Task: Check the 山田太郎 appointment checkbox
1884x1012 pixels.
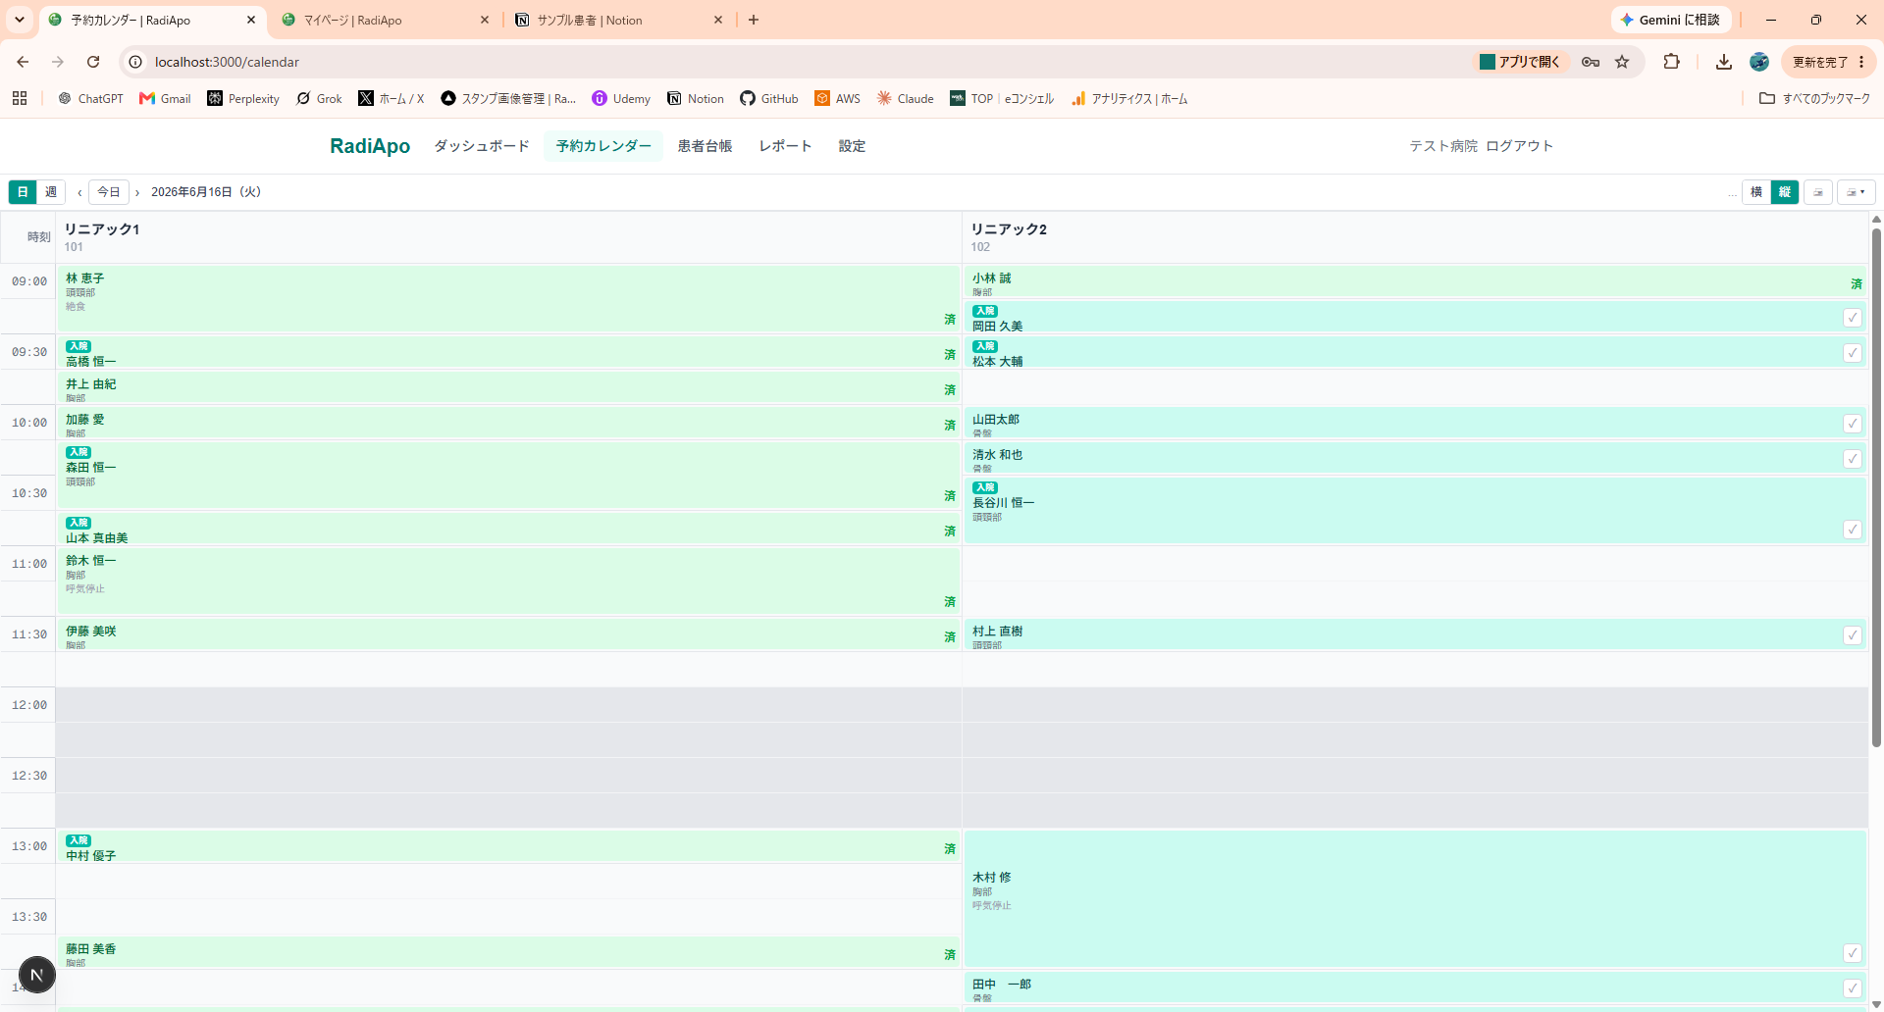Action: [x=1852, y=424]
